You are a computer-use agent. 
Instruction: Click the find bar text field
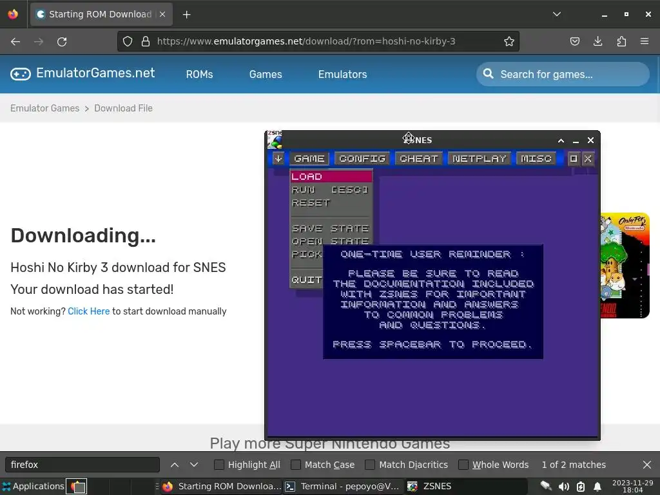(82, 465)
